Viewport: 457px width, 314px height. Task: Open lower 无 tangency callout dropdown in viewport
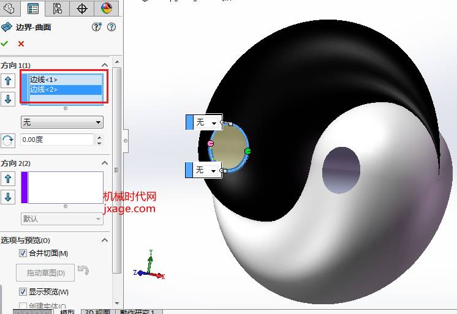(x=213, y=171)
